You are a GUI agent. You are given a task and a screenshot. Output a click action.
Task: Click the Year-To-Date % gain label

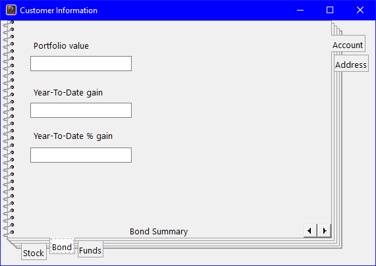pos(73,136)
